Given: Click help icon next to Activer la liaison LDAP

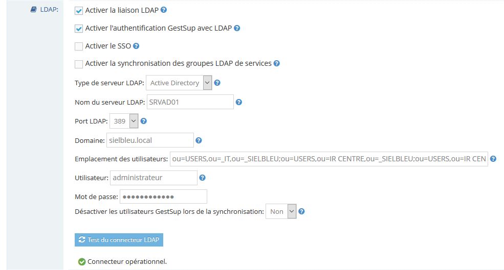Looking at the screenshot, I should pyautogui.click(x=164, y=10).
